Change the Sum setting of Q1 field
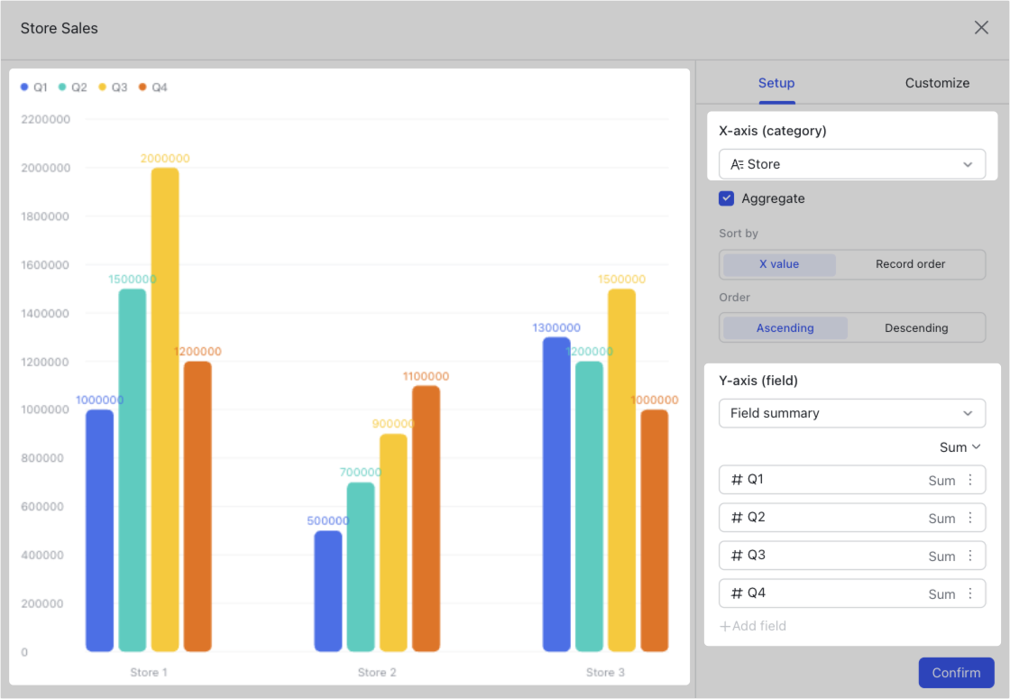 pos(941,481)
